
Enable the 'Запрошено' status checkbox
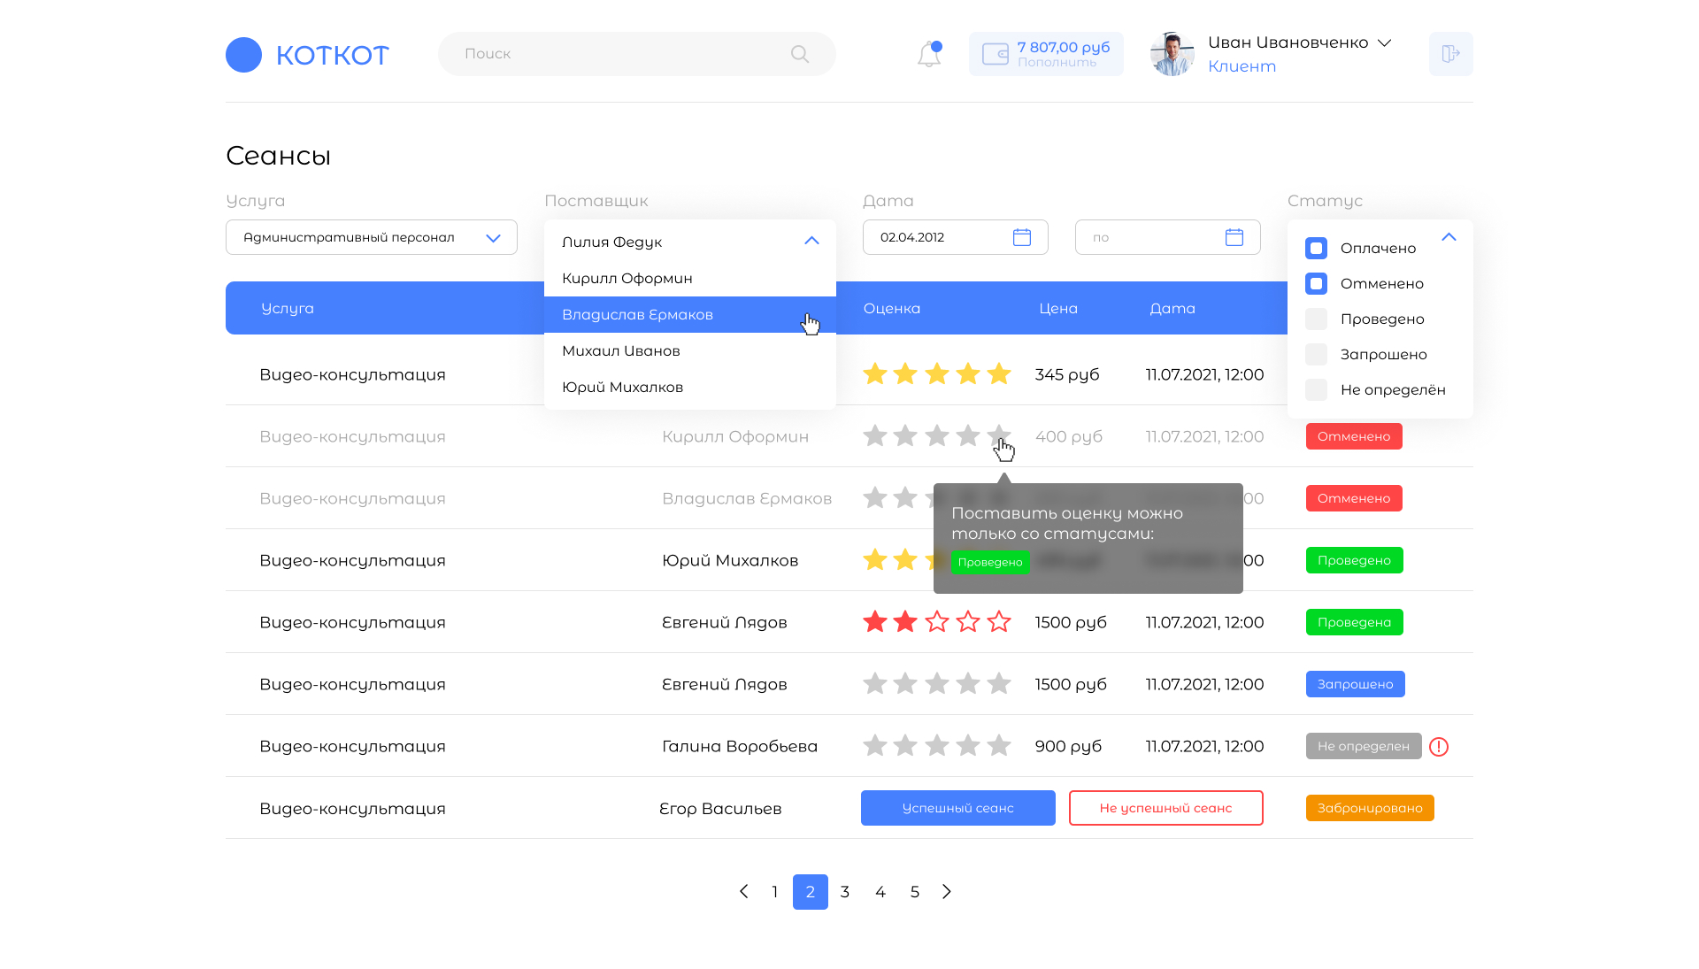pos(1316,354)
